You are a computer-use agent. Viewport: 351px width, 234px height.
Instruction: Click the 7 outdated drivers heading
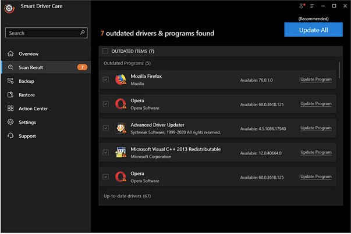(157, 33)
